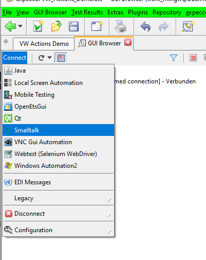Open the View menu
This screenshot has width=206, height=260.
(x=23, y=12)
